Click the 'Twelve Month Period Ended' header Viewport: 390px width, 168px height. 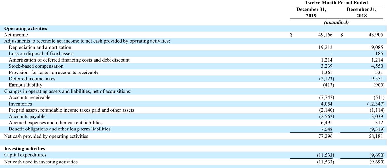(x=336, y=3)
